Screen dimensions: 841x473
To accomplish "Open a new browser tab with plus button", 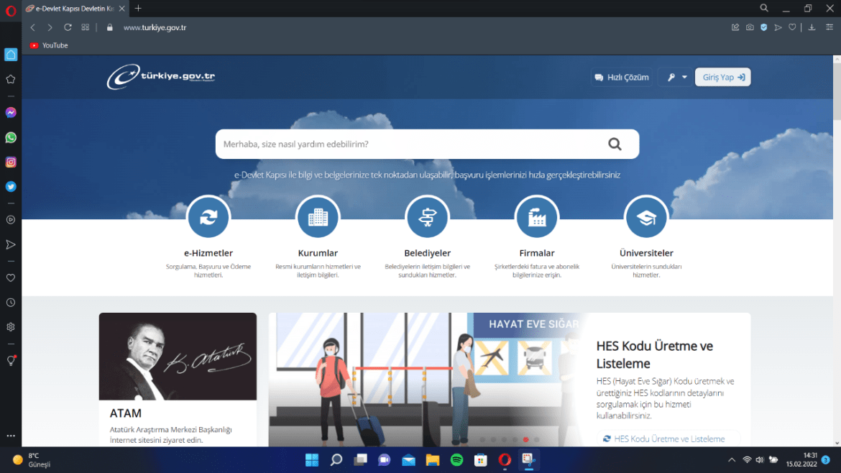I will pos(138,8).
